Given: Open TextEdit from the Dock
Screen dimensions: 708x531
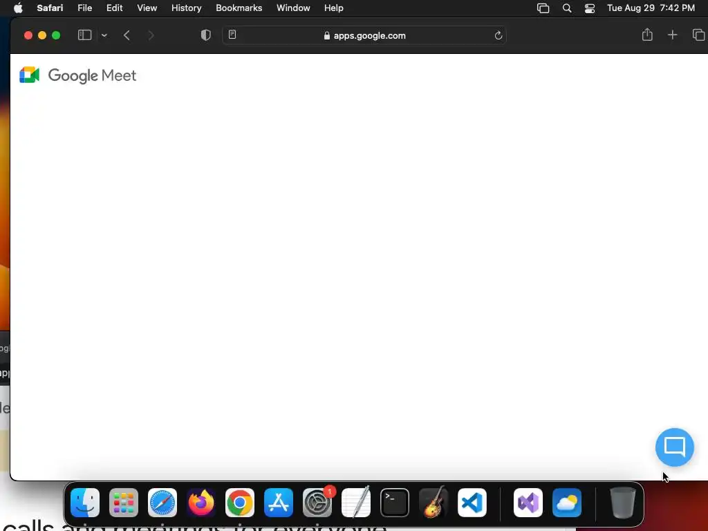Looking at the screenshot, I should [x=356, y=503].
